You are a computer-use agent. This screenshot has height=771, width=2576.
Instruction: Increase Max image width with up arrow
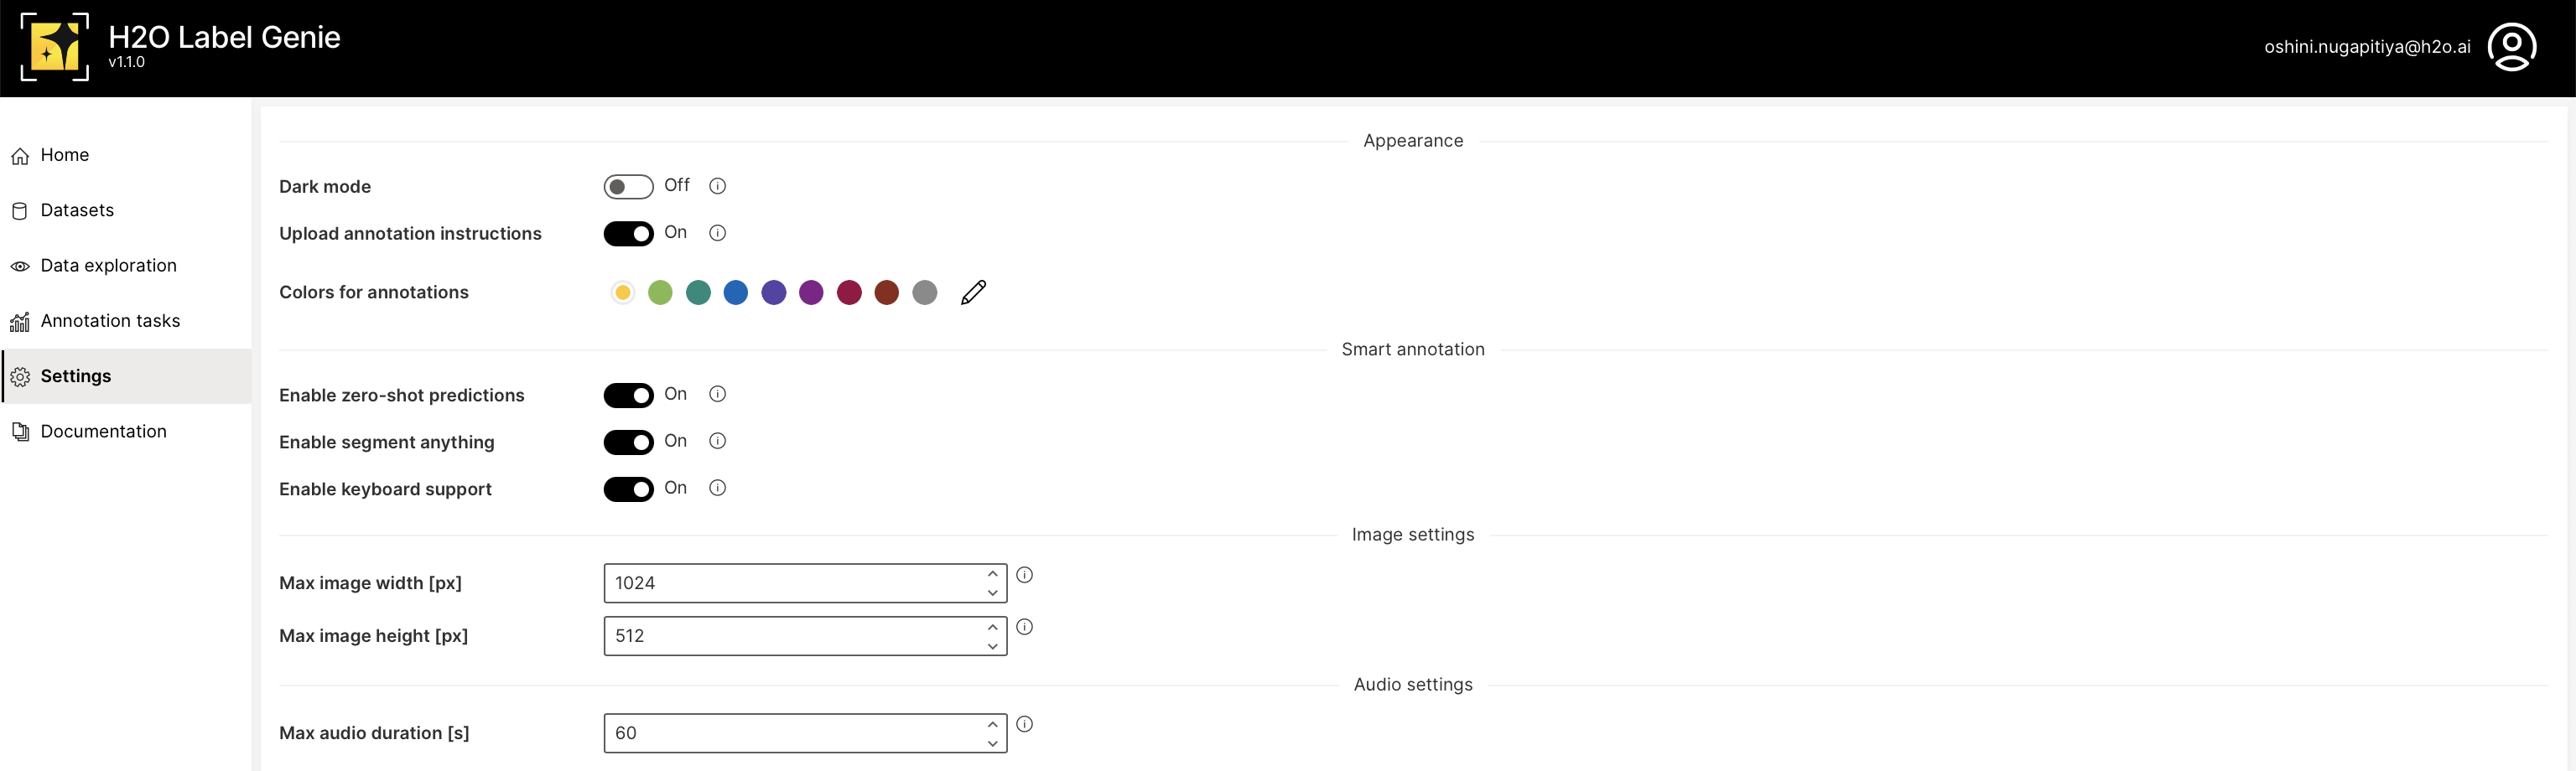tap(991, 574)
